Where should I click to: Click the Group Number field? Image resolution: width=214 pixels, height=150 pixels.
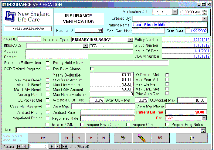coord(186,45)
